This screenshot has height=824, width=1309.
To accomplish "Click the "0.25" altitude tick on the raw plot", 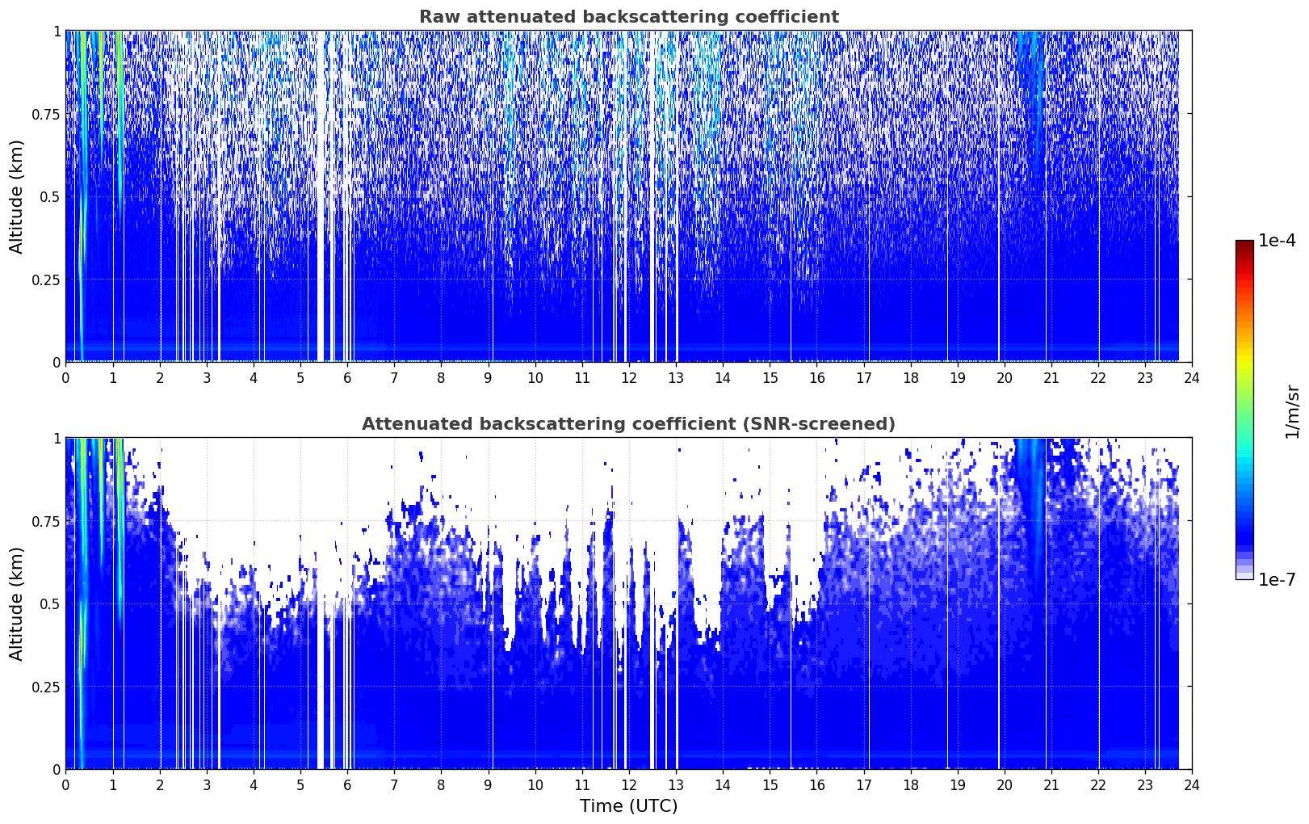I will 47,280.
